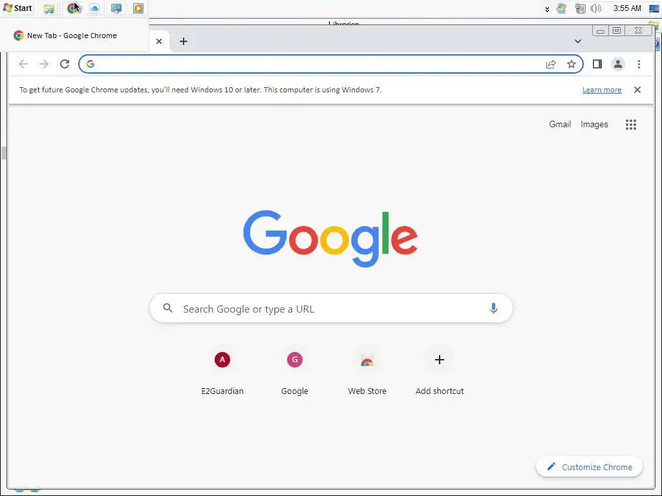This screenshot has height=496, width=662.
Task: Click the show desktop button icon
Action: click(654, 8)
